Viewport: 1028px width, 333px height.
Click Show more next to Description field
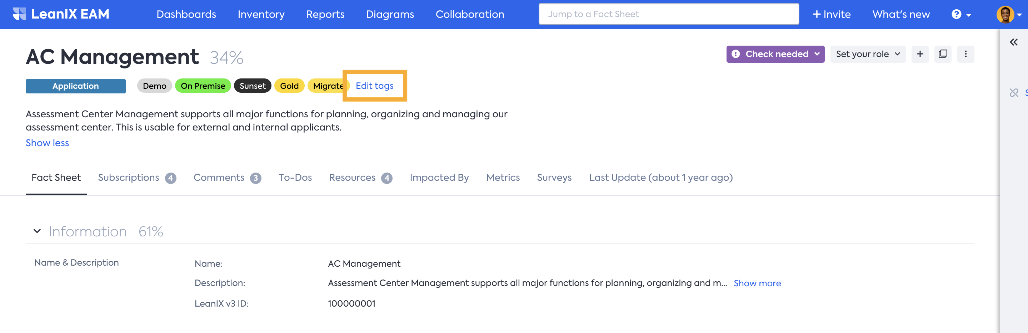pyautogui.click(x=757, y=283)
